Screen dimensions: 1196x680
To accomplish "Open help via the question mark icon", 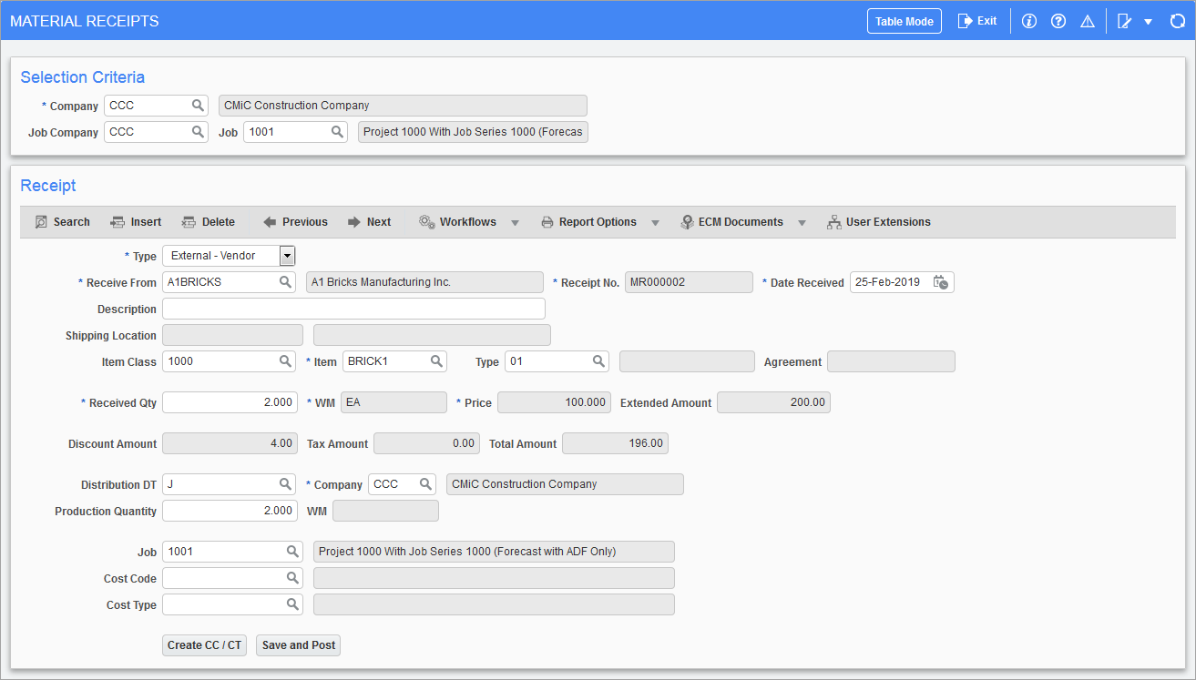I will (x=1058, y=20).
